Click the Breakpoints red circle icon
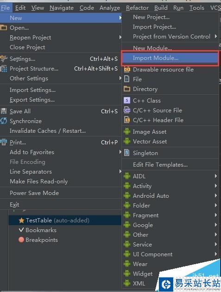The image size is (221, 292). pos(21,240)
